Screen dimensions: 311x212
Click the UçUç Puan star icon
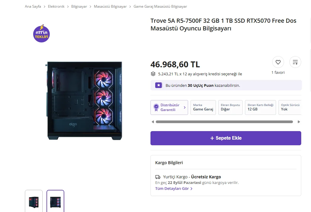click(x=159, y=85)
